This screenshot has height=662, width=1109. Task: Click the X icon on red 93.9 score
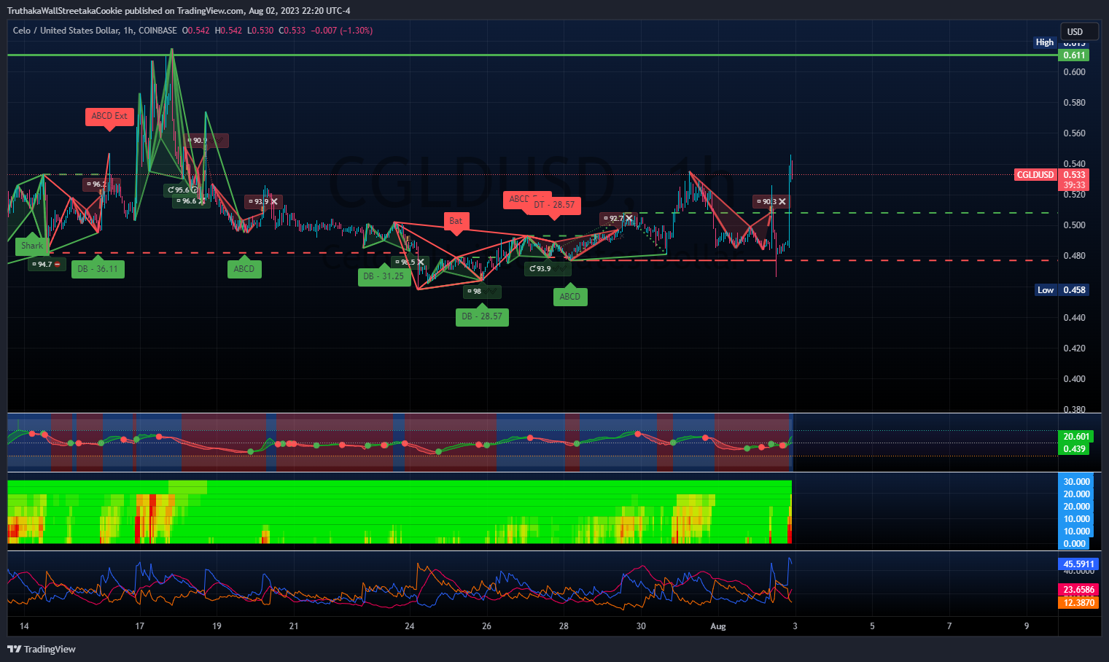(274, 202)
